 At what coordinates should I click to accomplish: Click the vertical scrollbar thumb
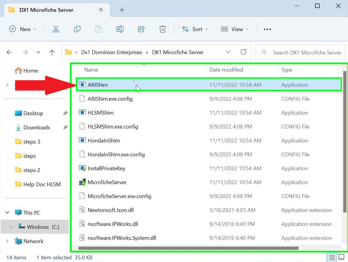click(344, 142)
